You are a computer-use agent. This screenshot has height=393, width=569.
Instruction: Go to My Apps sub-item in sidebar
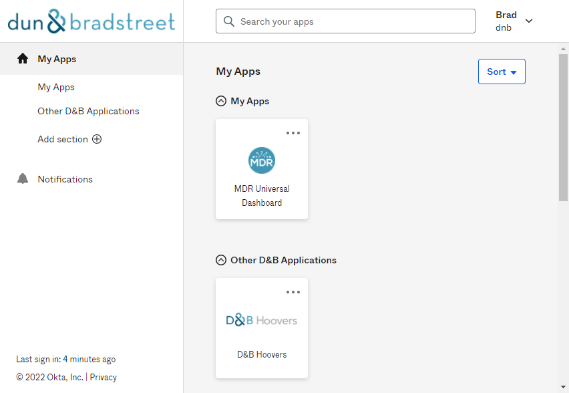point(56,87)
